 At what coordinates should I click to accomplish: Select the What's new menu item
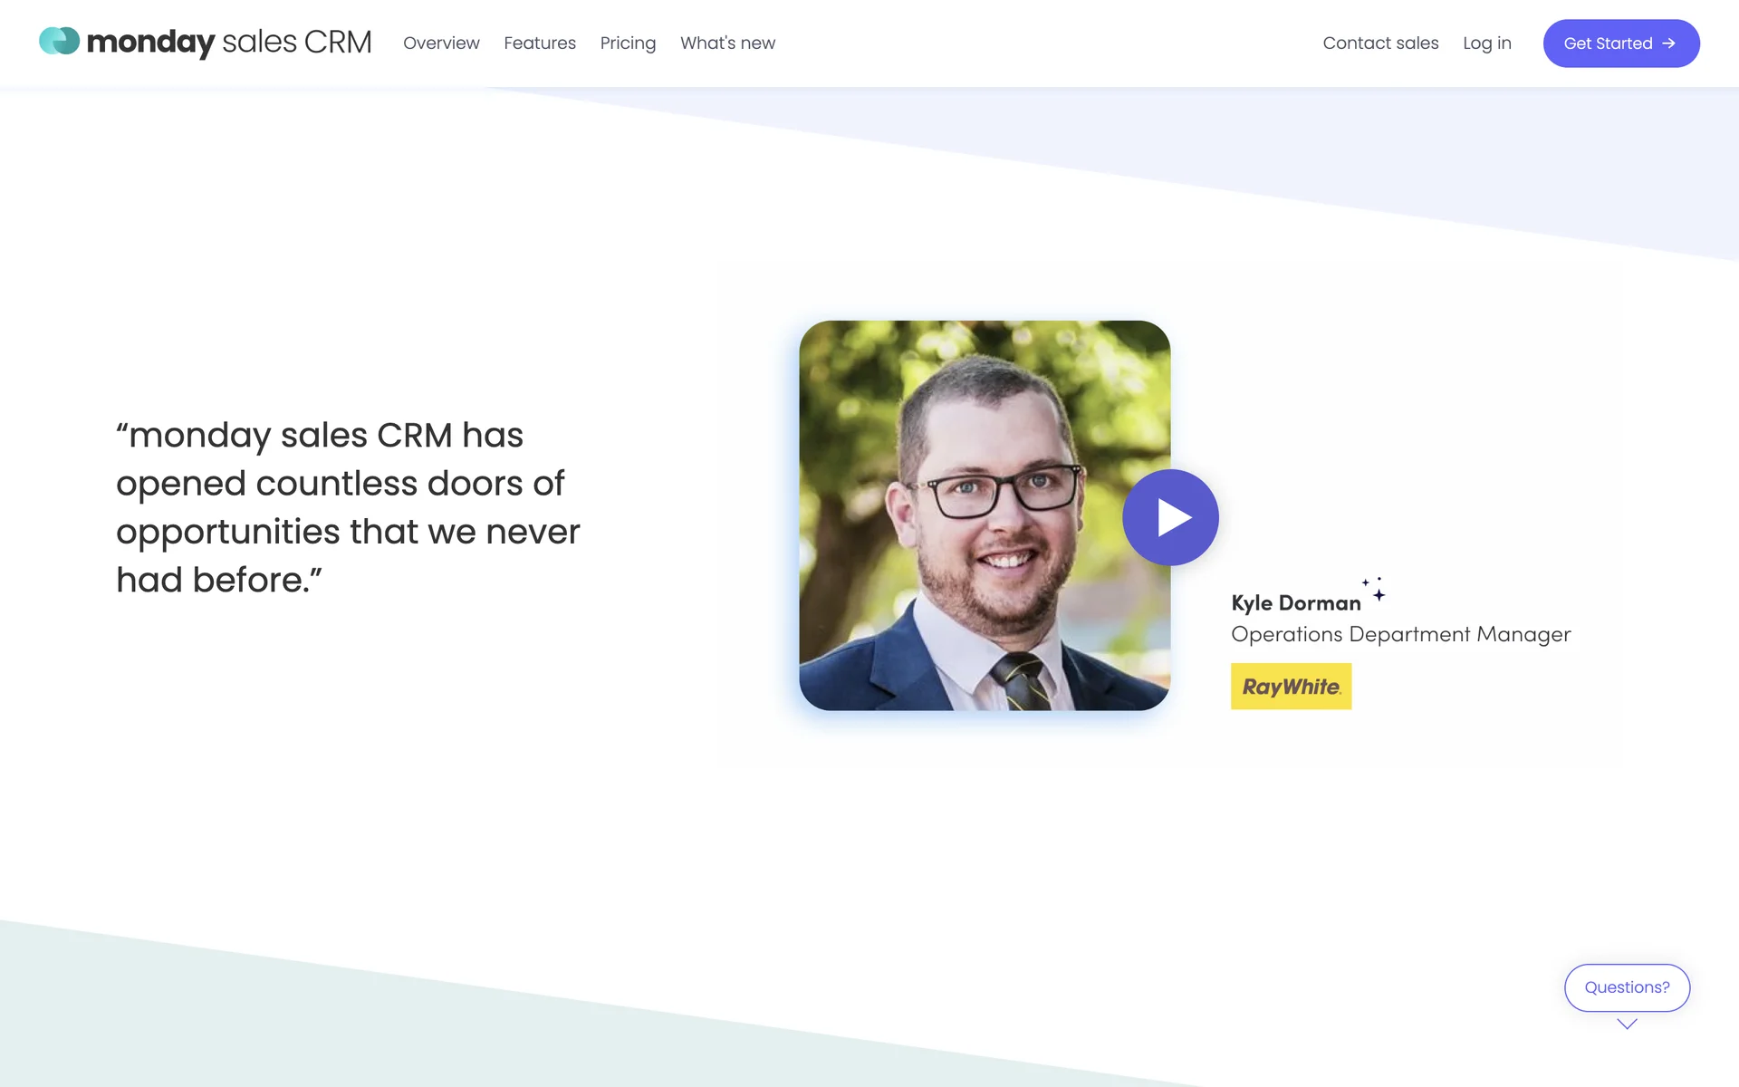pyautogui.click(x=727, y=43)
